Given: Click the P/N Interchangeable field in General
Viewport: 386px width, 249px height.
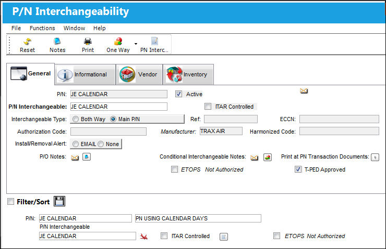Looking at the screenshot, I should point(118,107).
